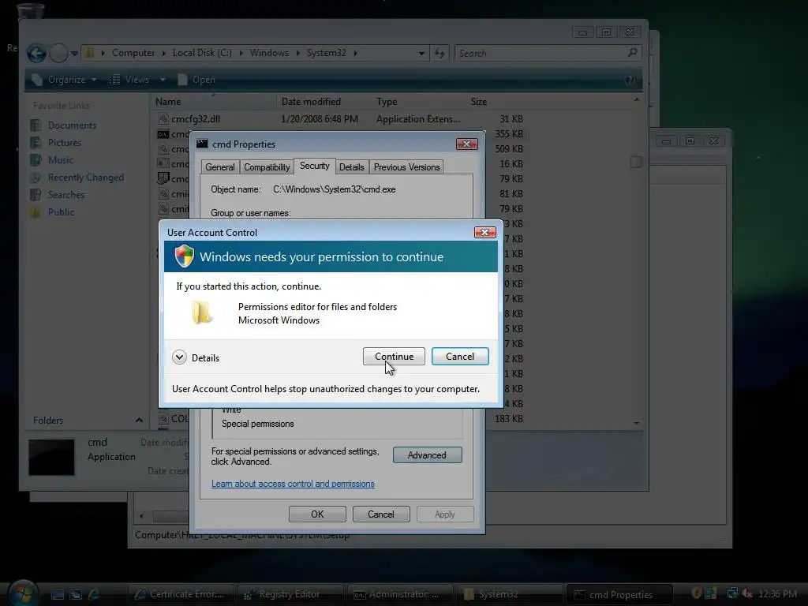The width and height of the screenshot is (808, 606).
Task: Click the folder icon beside Permissions editor
Action: click(x=201, y=312)
